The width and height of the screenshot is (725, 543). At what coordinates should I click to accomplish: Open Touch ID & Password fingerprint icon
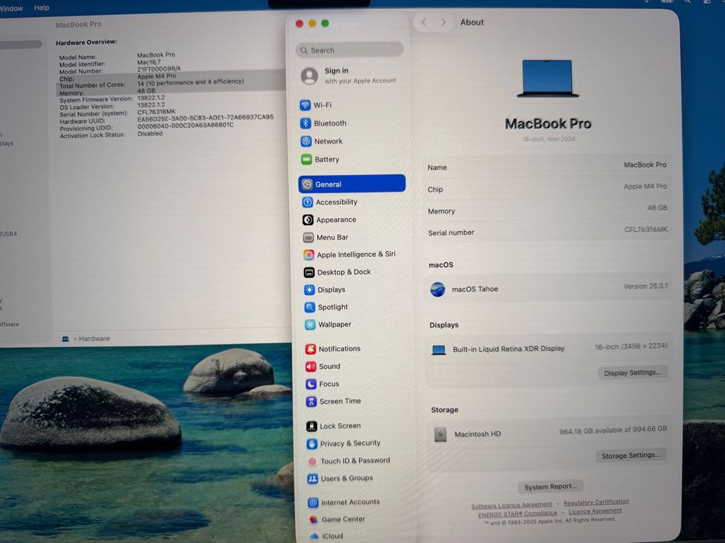pos(312,462)
